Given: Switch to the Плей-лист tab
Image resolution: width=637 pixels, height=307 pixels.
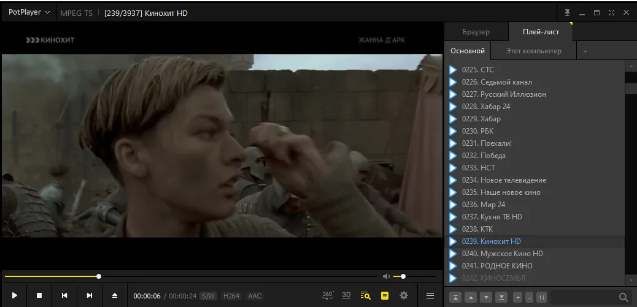Looking at the screenshot, I should pyautogui.click(x=541, y=32).
